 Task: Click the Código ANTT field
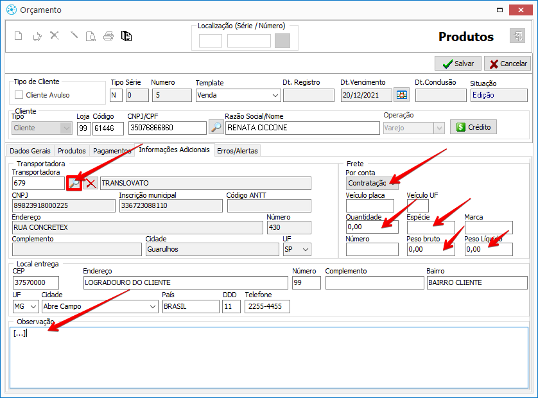(x=269, y=206)
